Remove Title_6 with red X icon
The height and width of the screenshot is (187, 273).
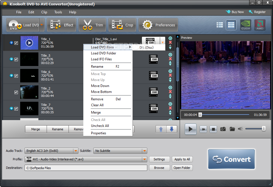170,75
